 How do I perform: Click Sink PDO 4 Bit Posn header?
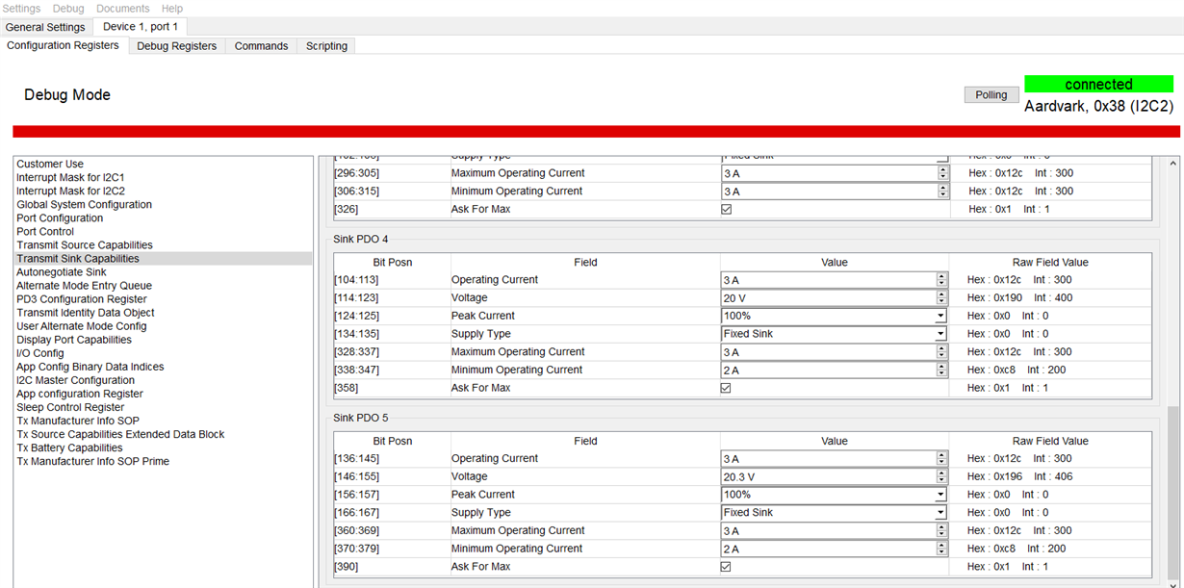(392, 262)
